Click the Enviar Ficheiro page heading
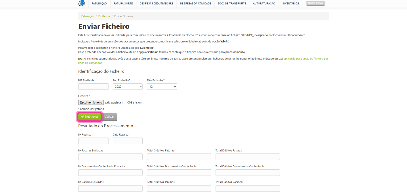Viewport: 407px width, 193px height. pos(104,26)
